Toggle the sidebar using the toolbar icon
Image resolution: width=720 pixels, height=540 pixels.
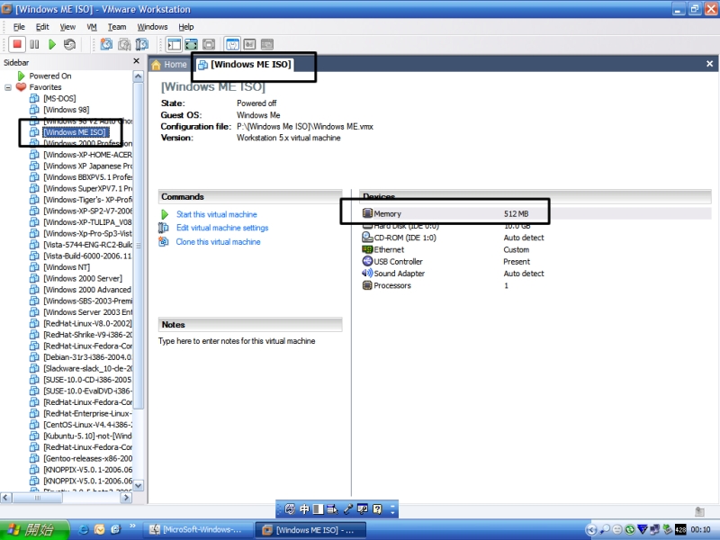(175, 44)
